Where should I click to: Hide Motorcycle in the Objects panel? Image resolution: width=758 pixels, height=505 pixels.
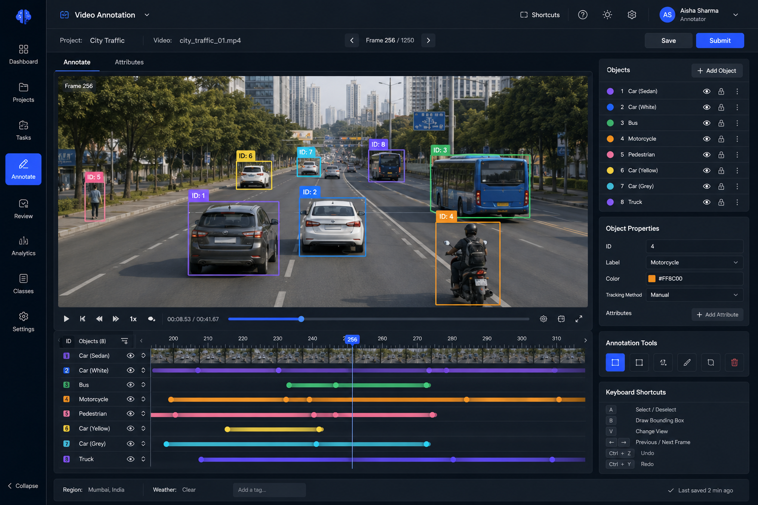[707, 139]
